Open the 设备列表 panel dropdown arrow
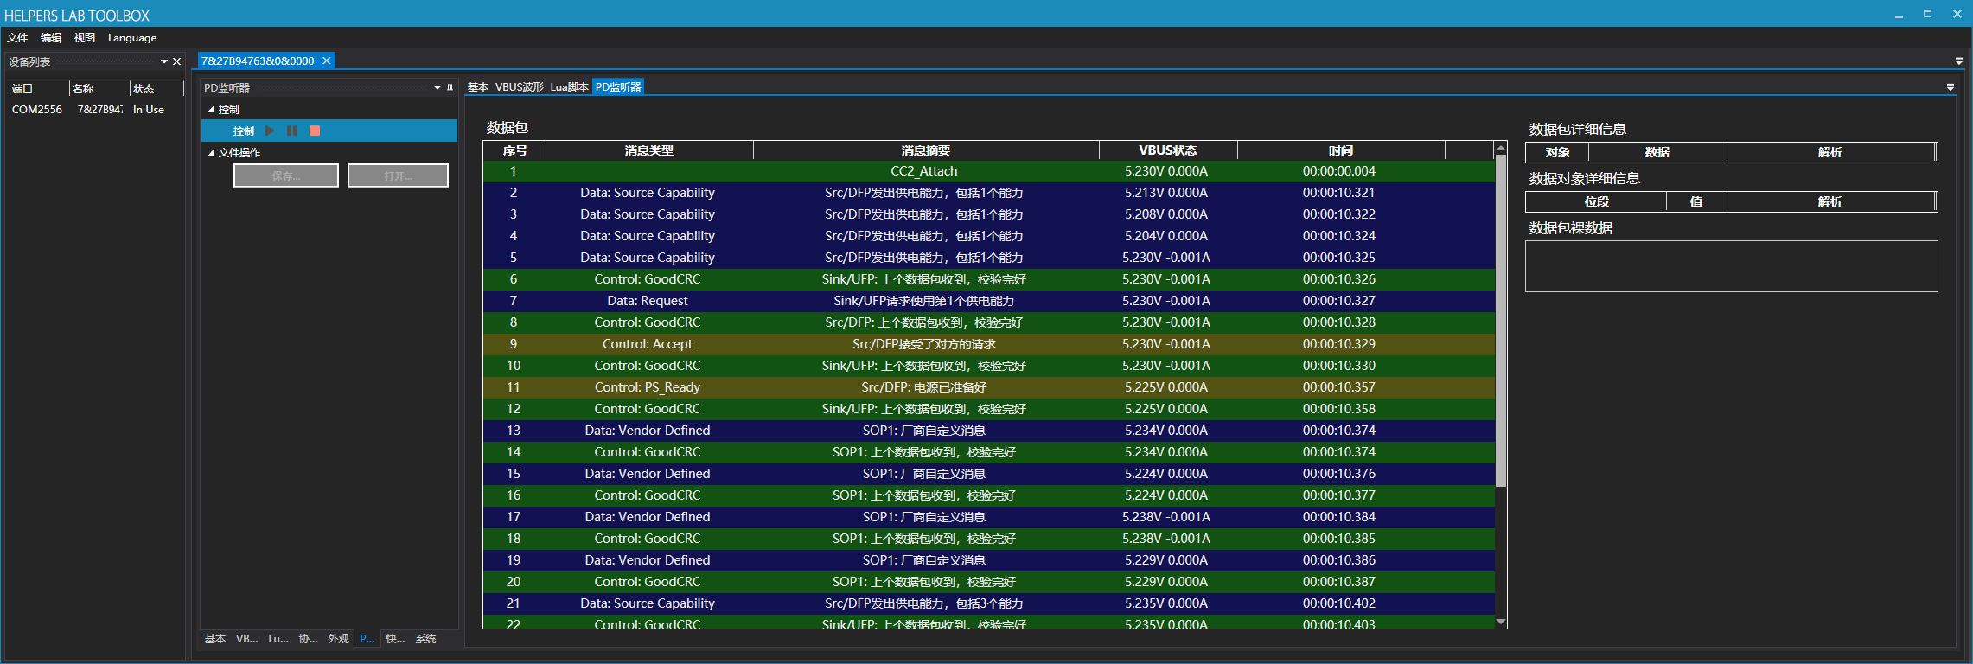The image size is (1973, 664). click(x=164, y=61)
